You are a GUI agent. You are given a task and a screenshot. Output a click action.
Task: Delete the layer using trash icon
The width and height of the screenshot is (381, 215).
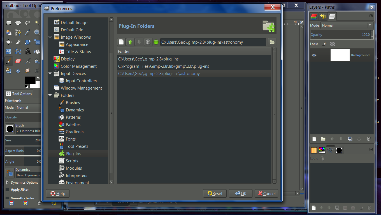[369, 139]
